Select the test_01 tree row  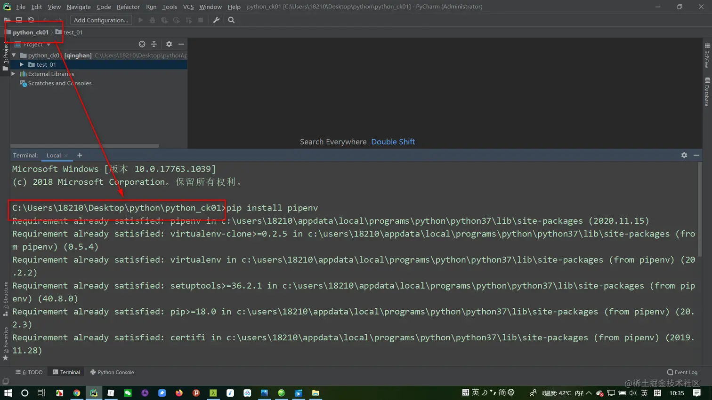pyautogui.click(x=98, y=64)
